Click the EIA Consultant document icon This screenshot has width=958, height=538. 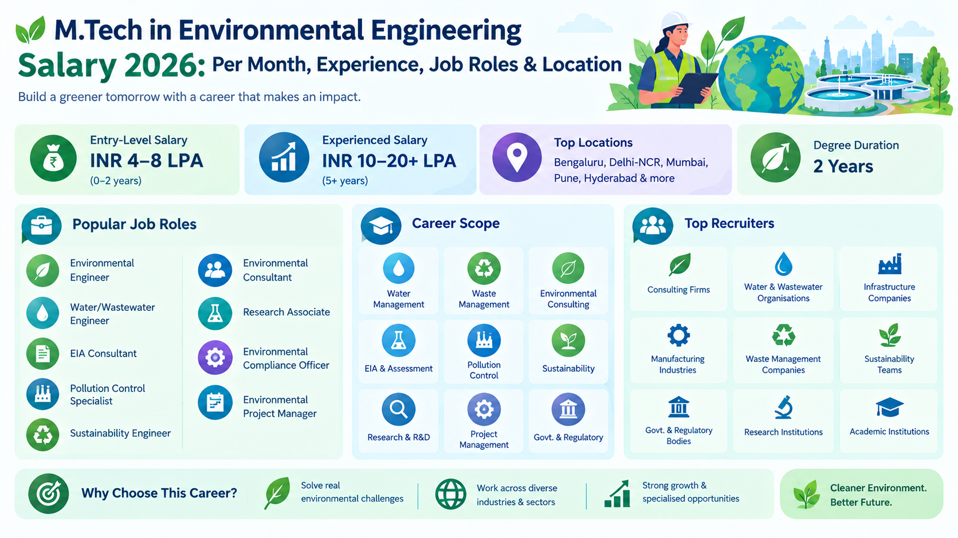tap(43, 353)
